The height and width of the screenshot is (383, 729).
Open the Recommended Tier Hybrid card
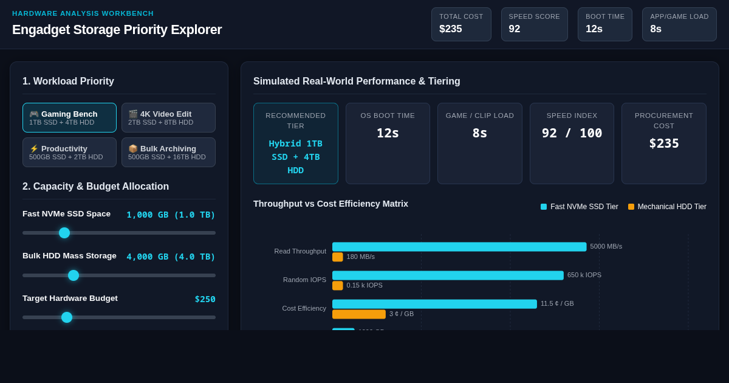(x=296, y=143)
